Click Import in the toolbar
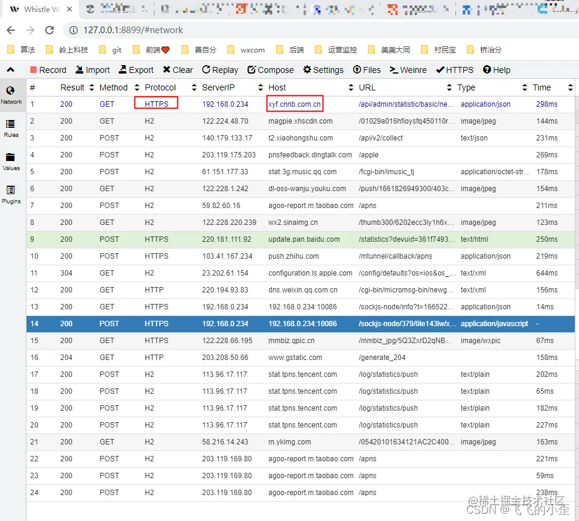 (92, 70)
